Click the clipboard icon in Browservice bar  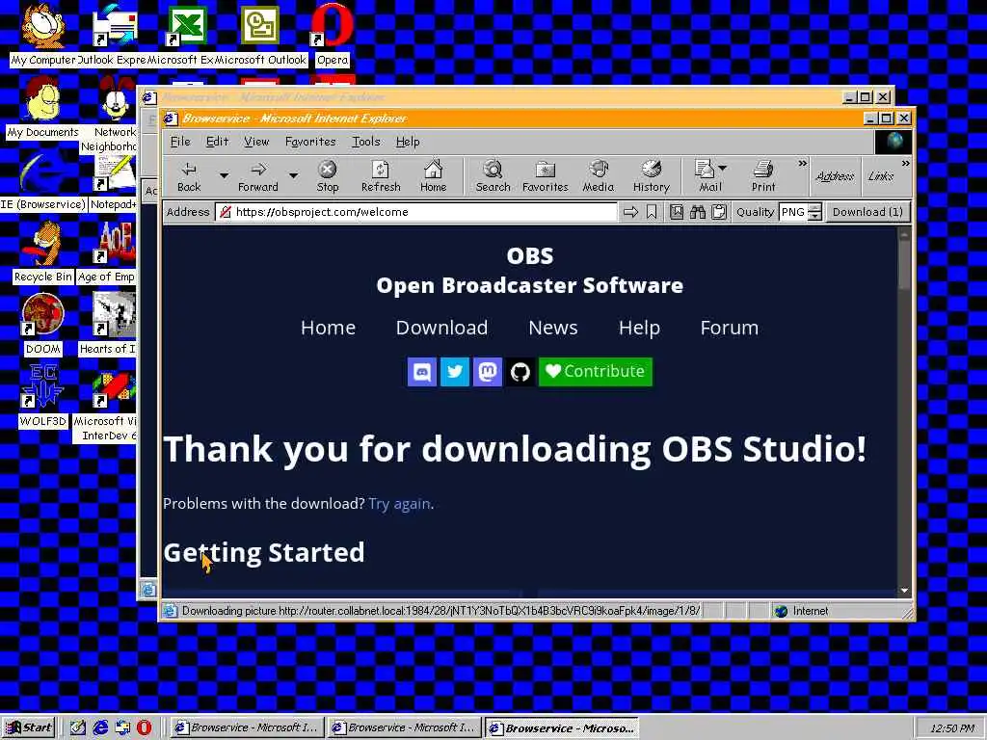(719, 212)
